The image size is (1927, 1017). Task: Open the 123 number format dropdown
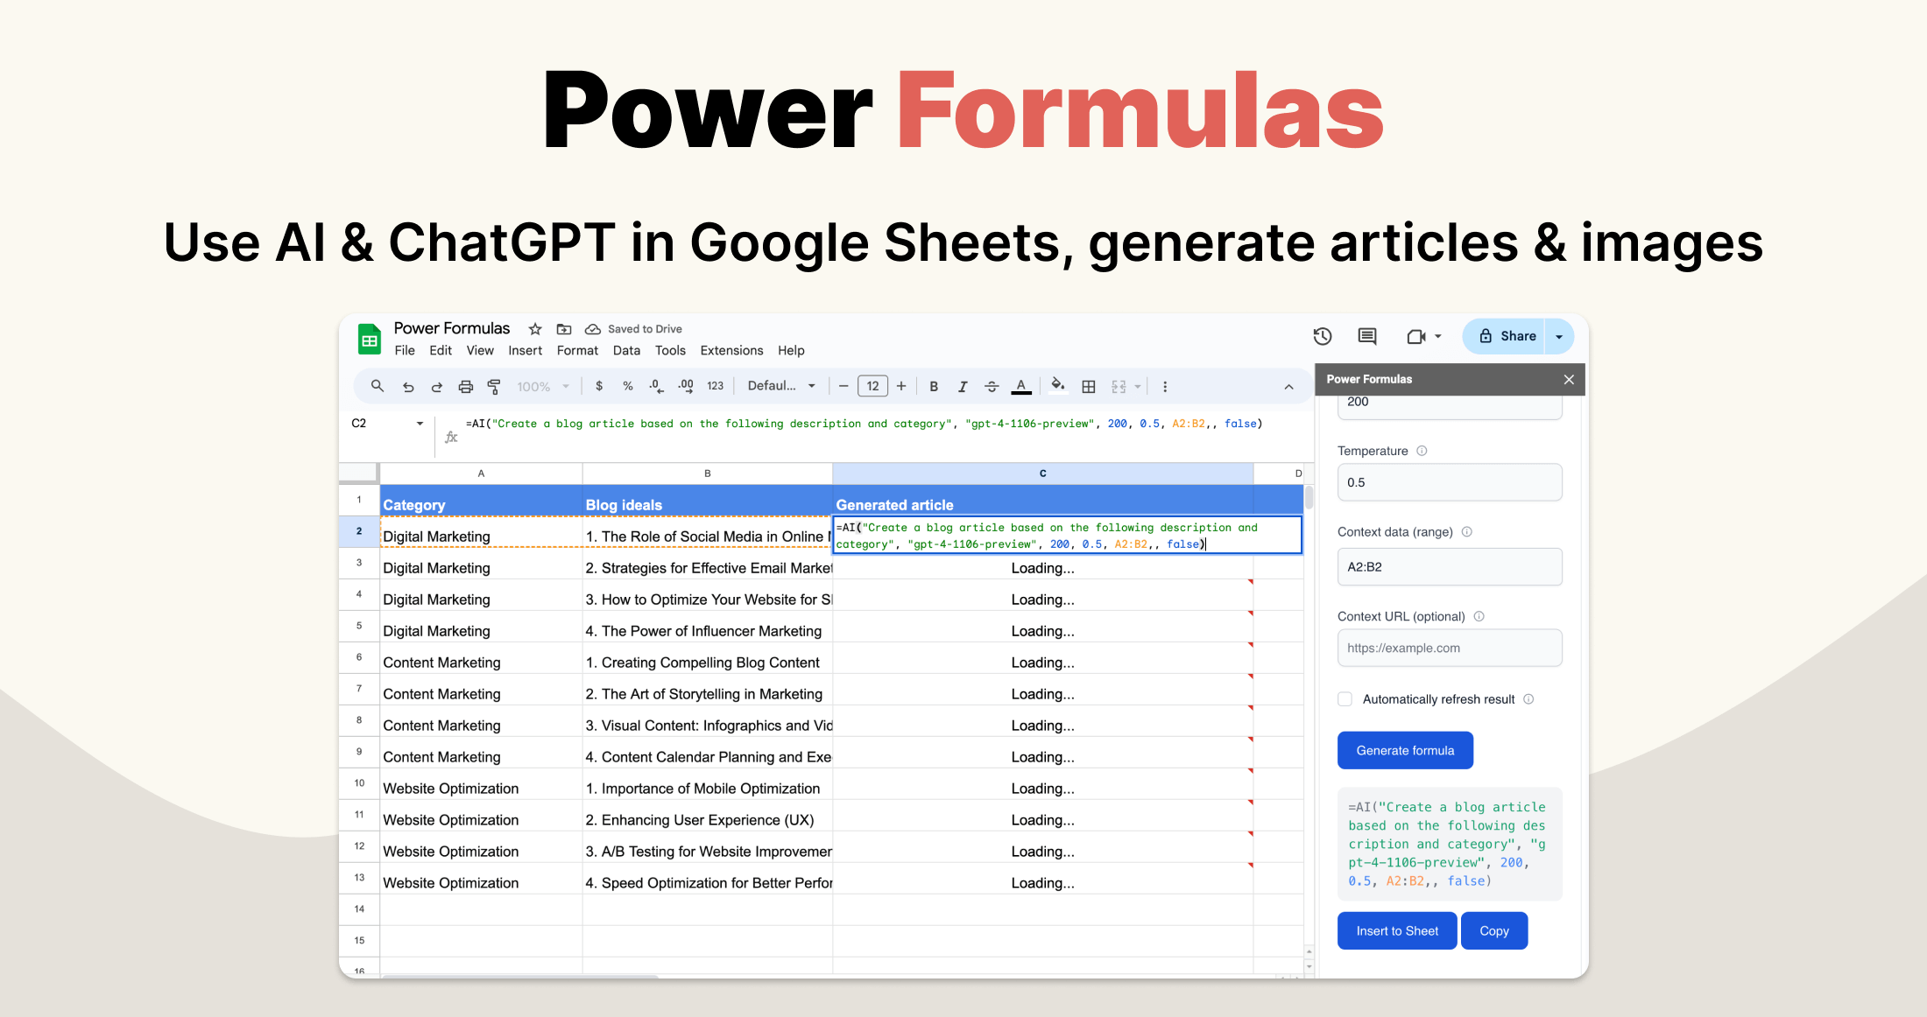pos(716,386)
